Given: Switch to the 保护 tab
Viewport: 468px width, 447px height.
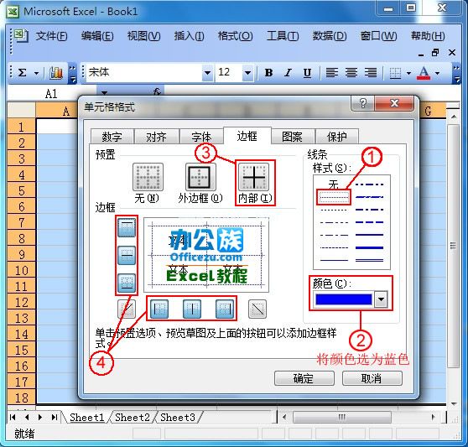Looking at the screenshot, I should click(337, 137).
